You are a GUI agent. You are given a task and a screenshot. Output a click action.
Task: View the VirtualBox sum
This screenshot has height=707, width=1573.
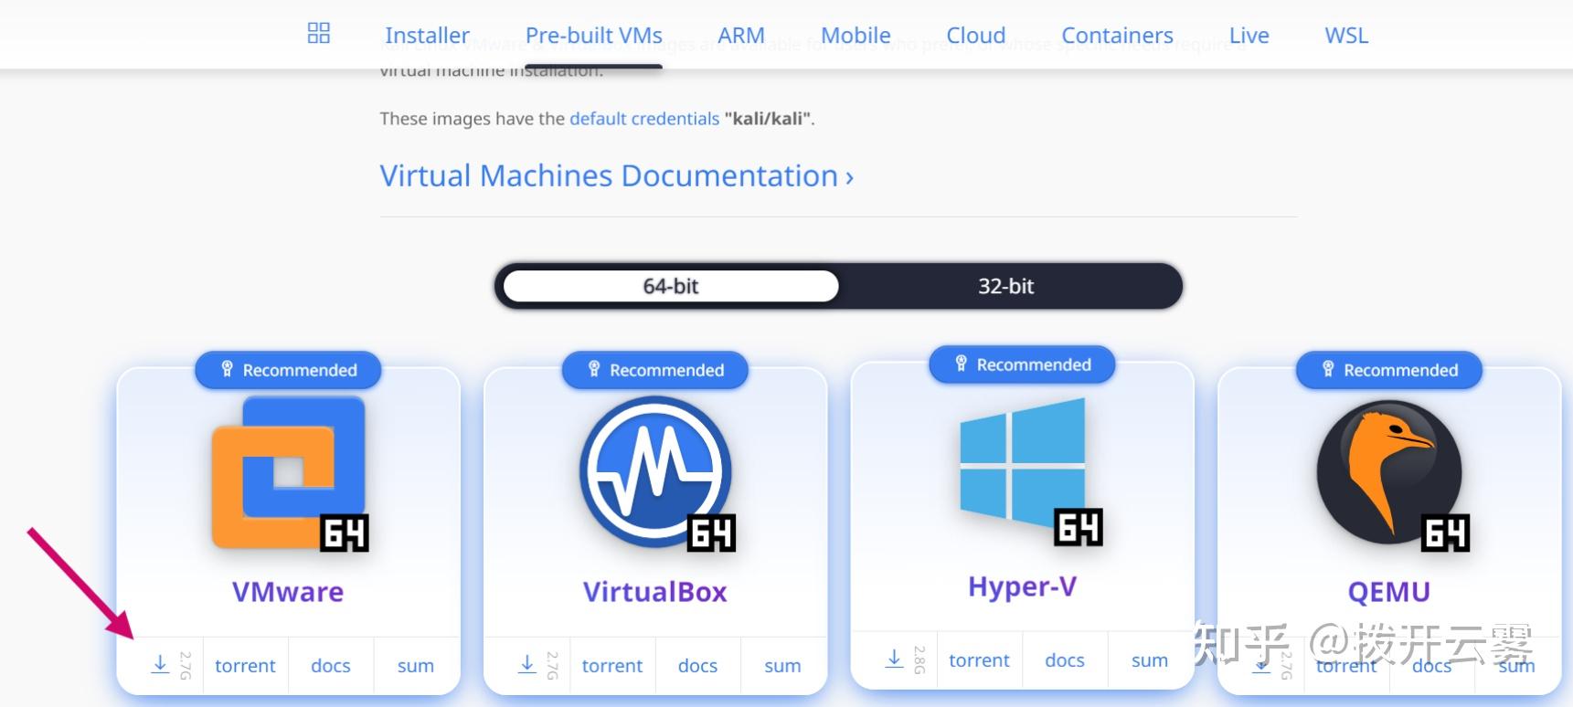[x=782, y=666]
